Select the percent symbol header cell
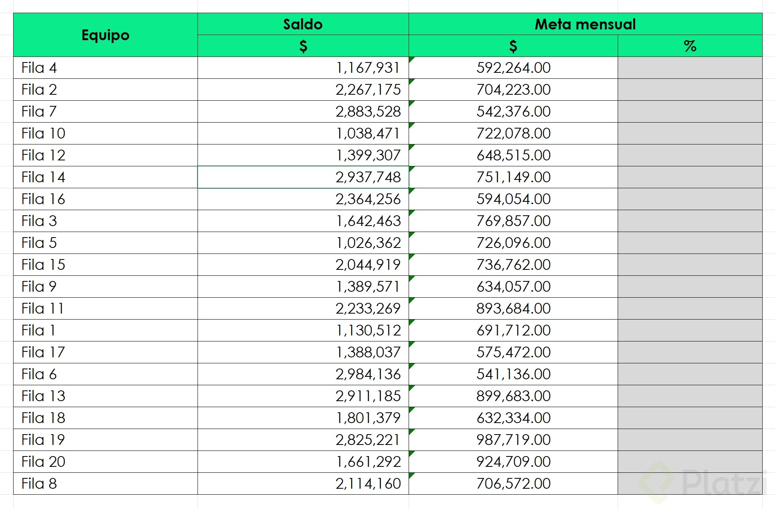Image resolution: width=775 pixels, height=509 pixels. pos(690,46)
